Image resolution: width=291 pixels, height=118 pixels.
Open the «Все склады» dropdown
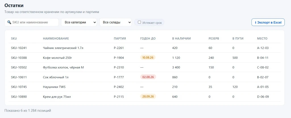point(116,22)
